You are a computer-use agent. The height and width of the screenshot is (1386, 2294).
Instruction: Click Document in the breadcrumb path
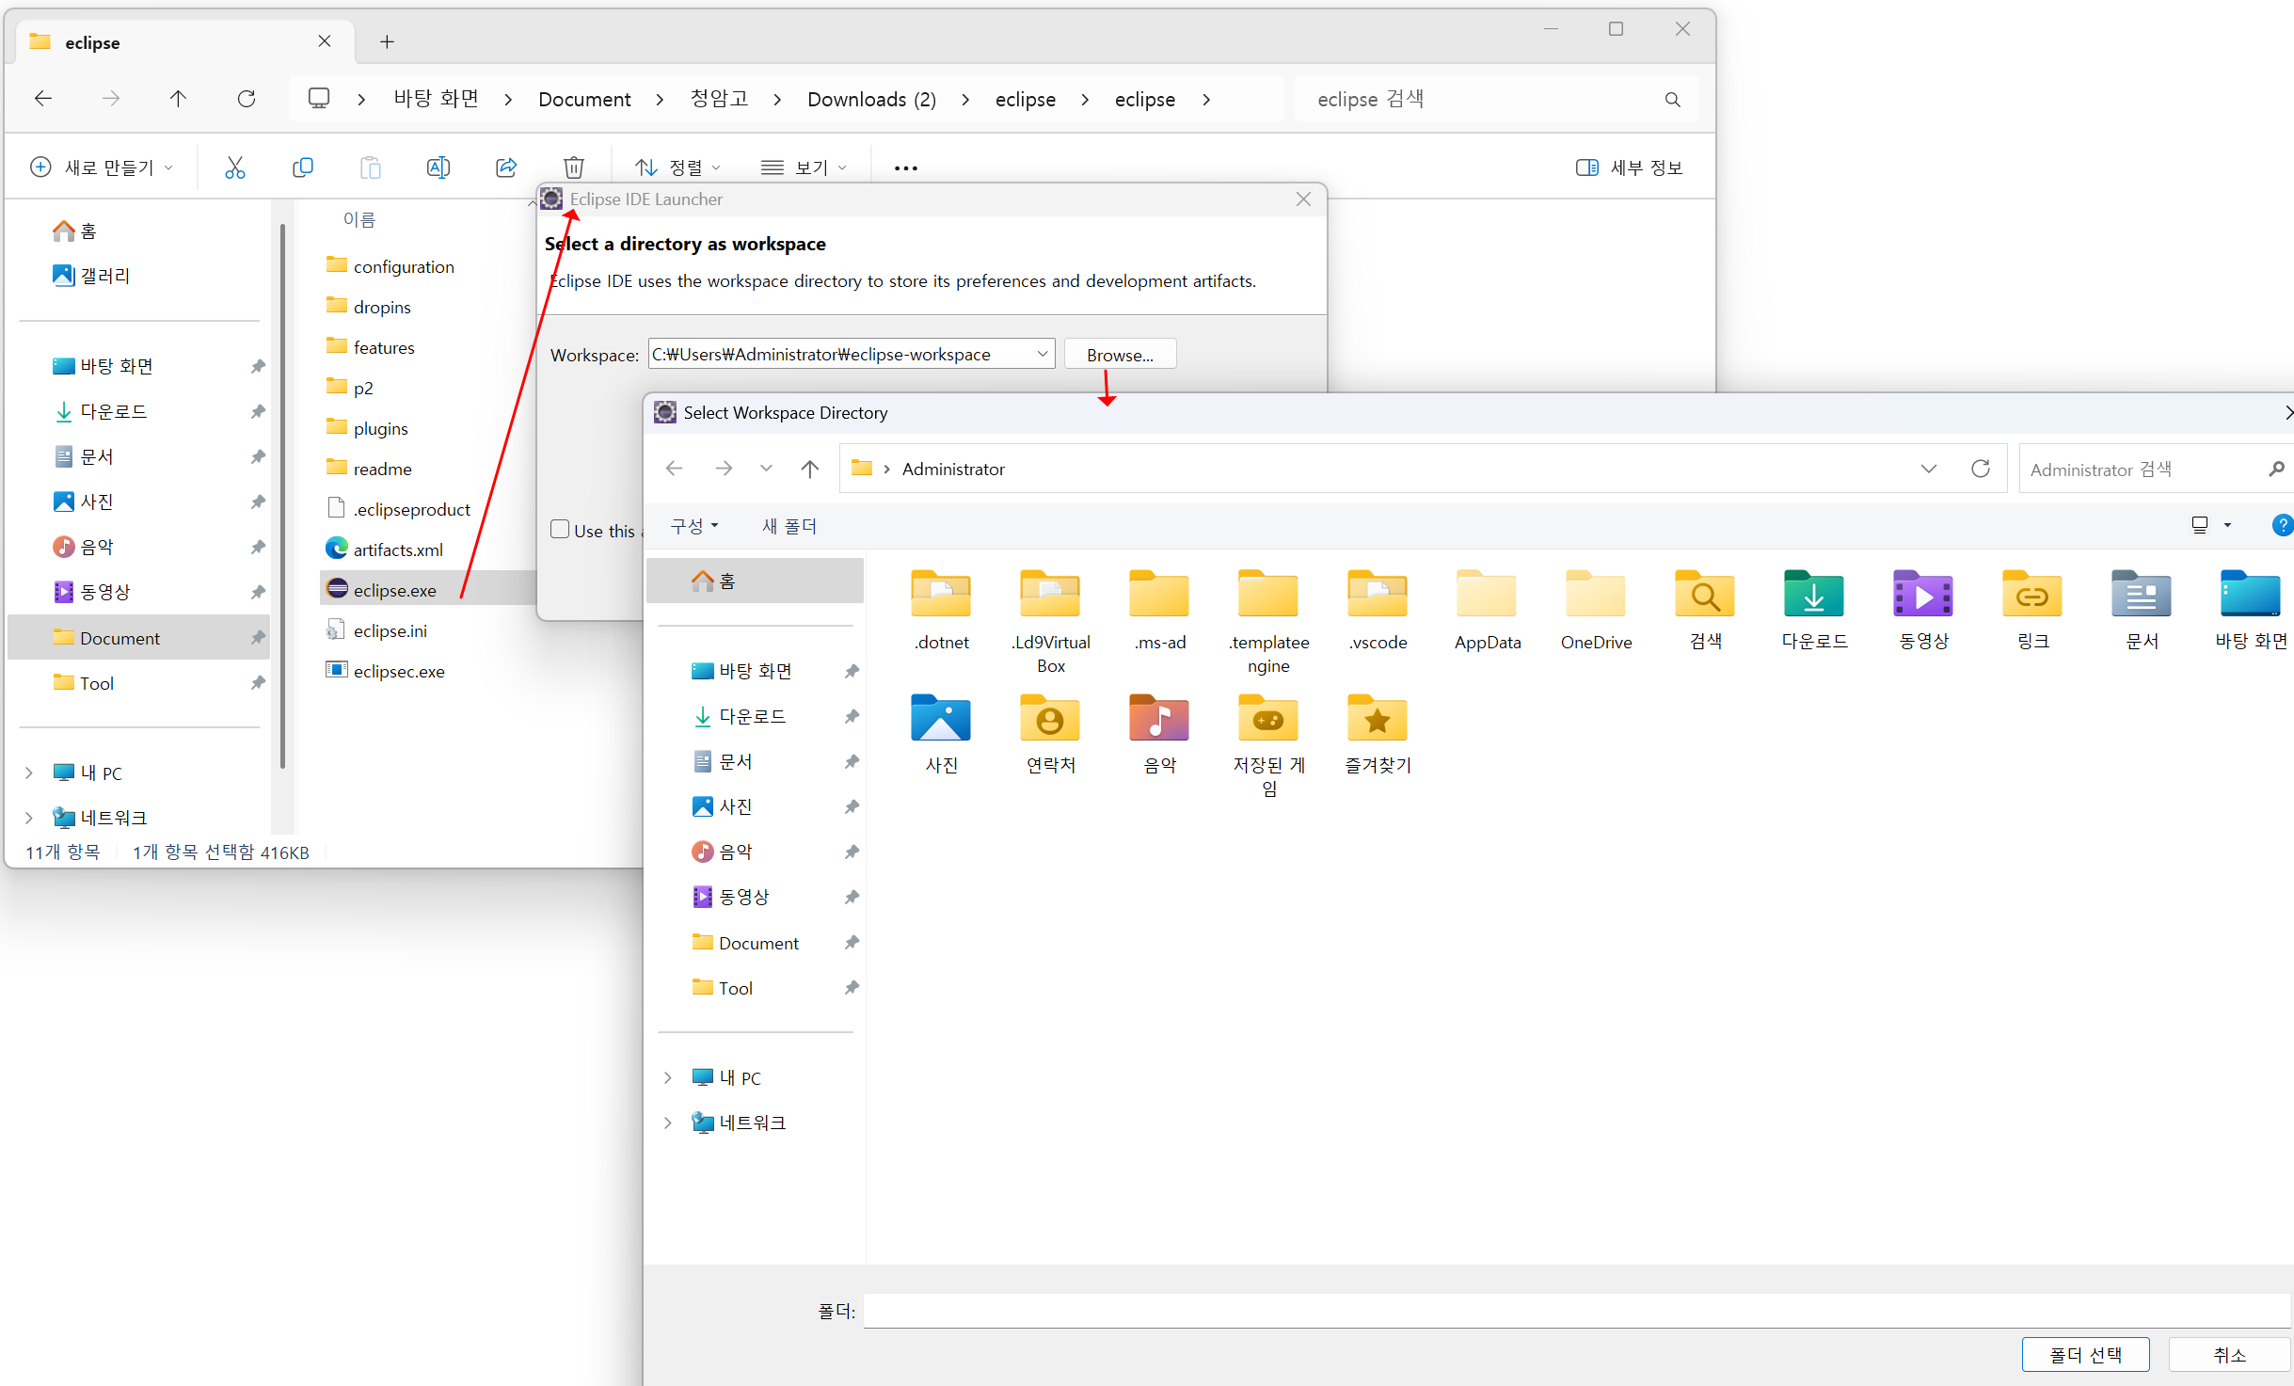tap(584, 99)
